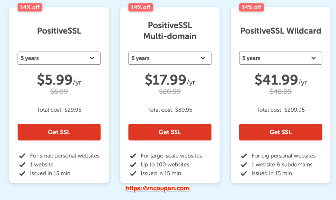Click checkmark by Wildcard 'Issued in 15 min.'

point(244,173)
